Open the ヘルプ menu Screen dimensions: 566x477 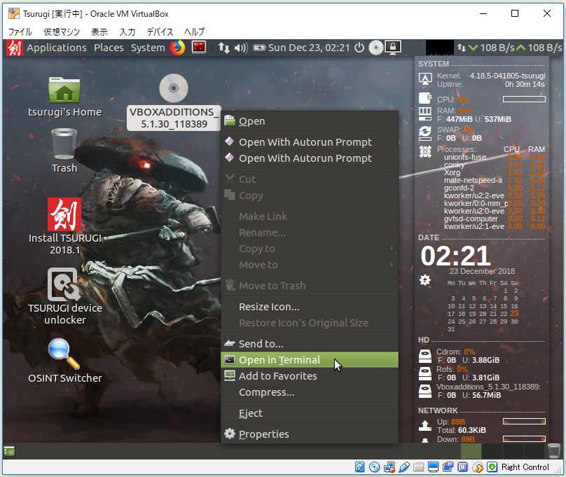[194, 32]
